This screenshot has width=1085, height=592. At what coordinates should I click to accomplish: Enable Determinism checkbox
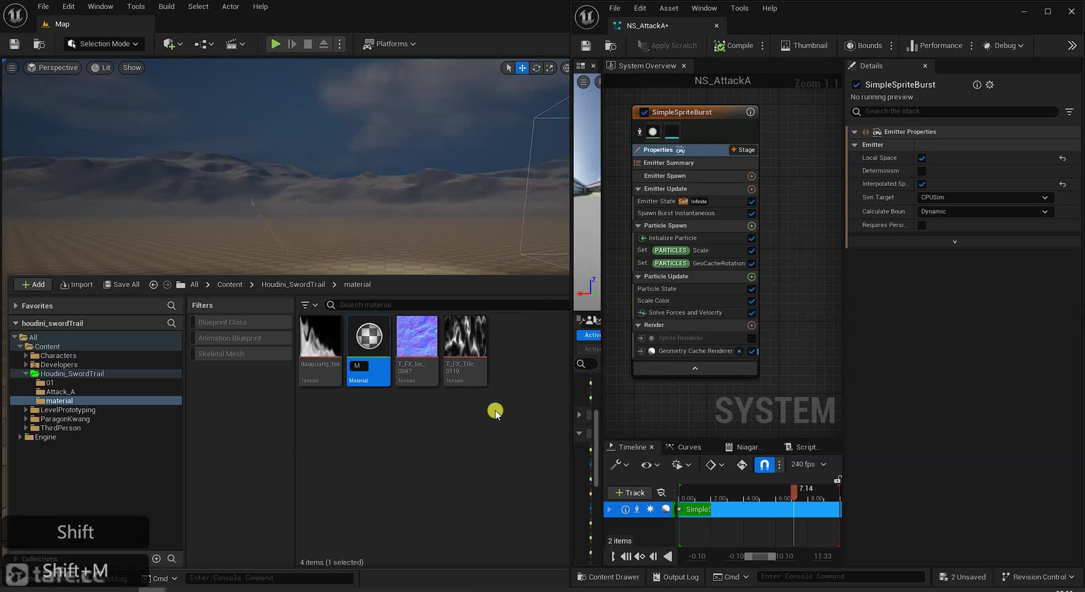[922, 171]
